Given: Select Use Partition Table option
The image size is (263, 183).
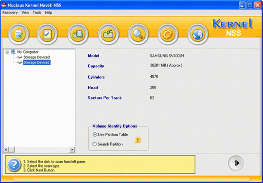Looking at the screenshot, I should pos(110,134).
